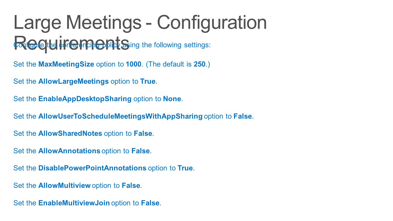Select the MaxMeetingSize option text
Screen dimensions: 393x221
coord(66,64)
